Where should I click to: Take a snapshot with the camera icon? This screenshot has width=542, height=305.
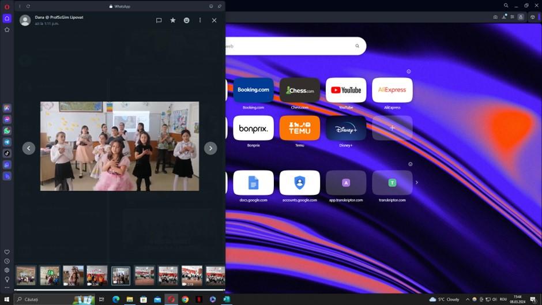(495, 17)
